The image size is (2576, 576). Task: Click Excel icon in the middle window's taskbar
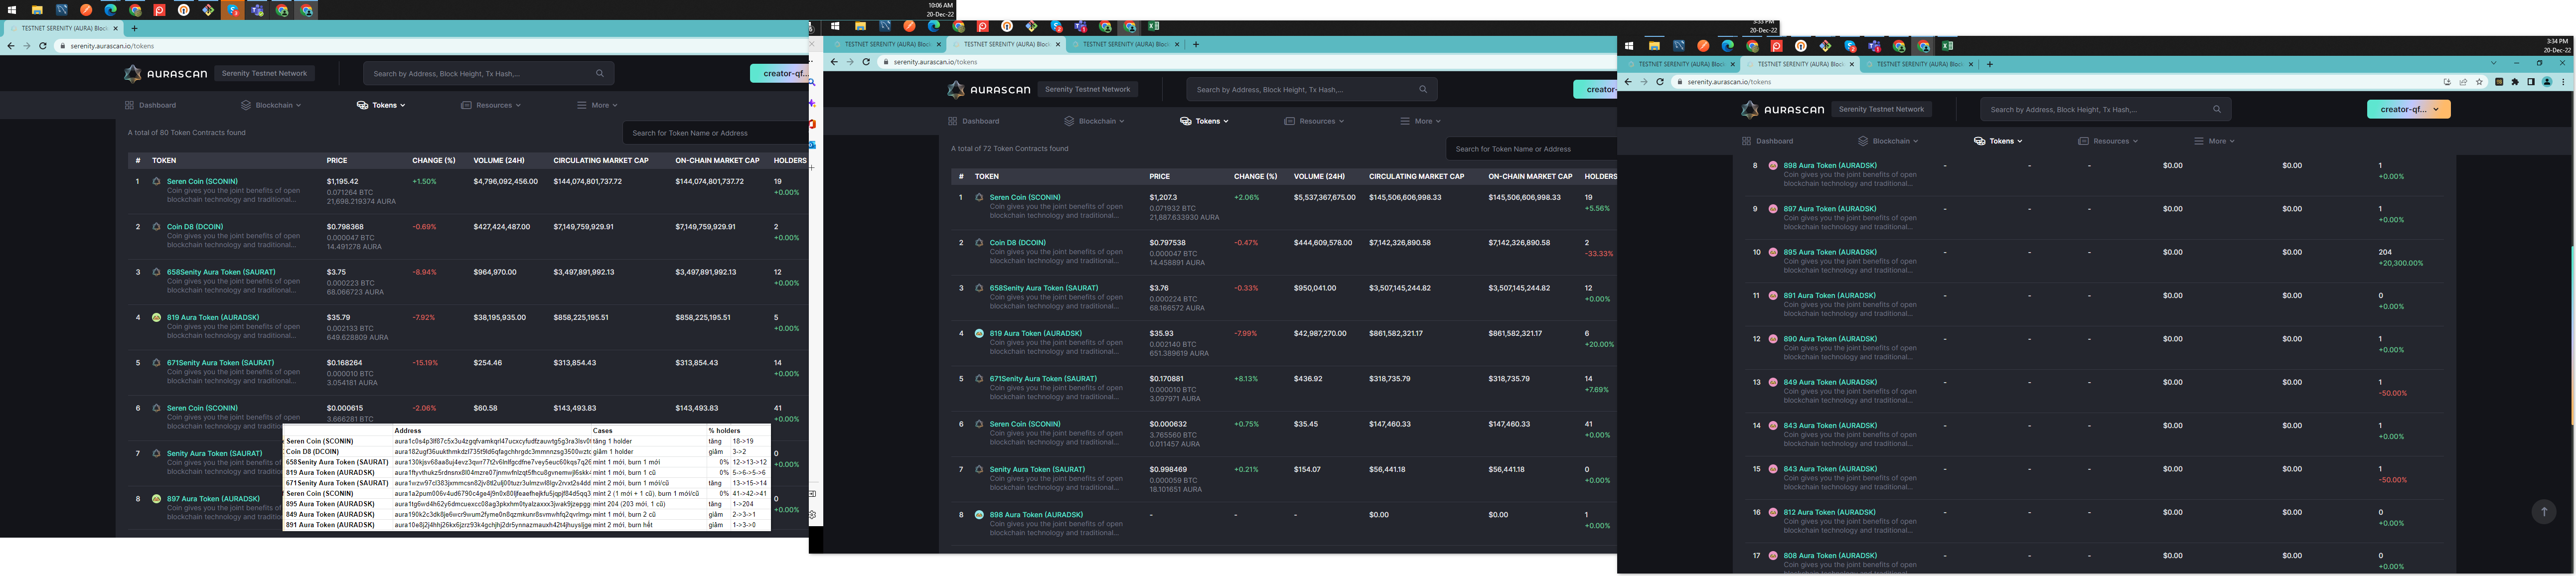click(x=1153, y=27)
